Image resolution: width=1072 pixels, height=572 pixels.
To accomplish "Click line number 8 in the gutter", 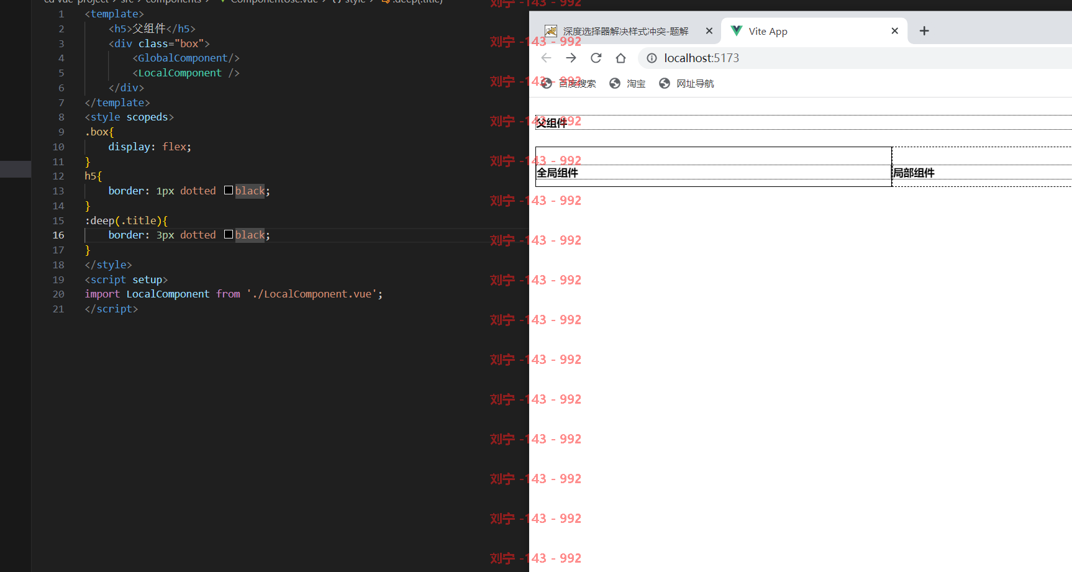I will coord(61,117).
